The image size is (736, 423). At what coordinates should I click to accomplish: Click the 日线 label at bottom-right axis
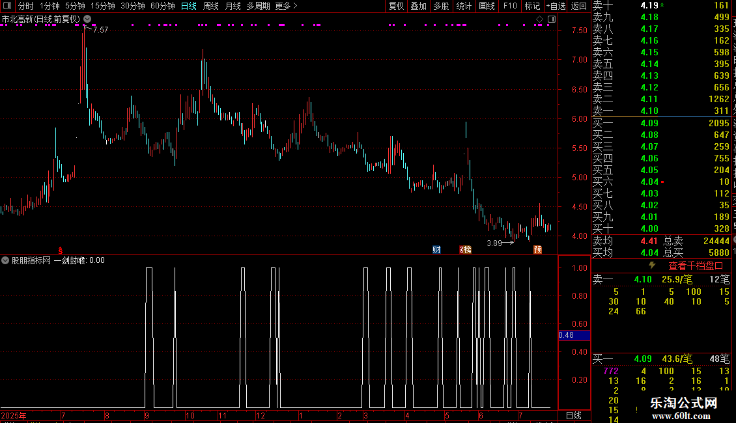(x=574, y=415)
